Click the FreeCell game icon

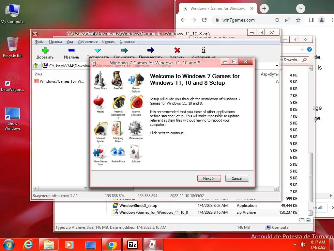click(118, 79)
